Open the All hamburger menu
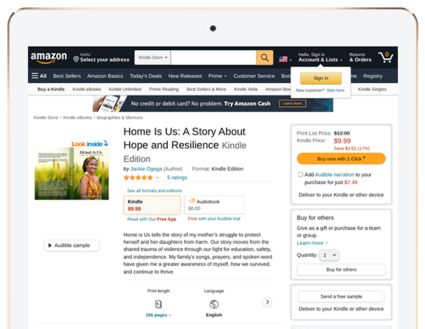425x329 pixels. point(39,76)
